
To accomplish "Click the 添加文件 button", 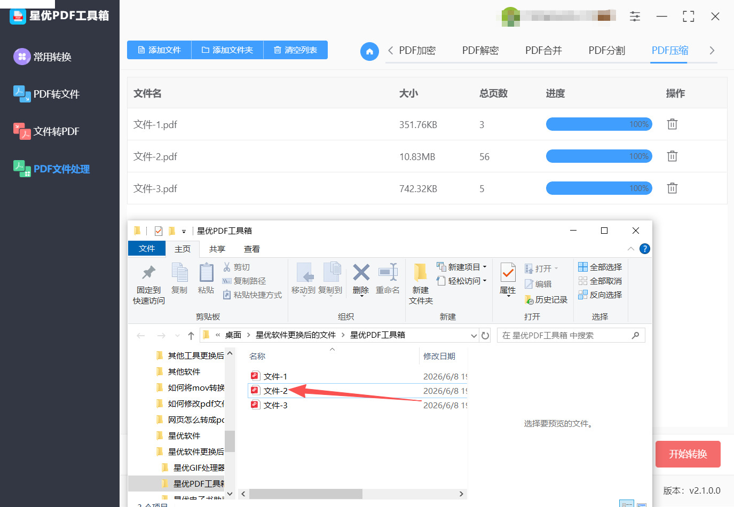I will (x=159, y=50).
